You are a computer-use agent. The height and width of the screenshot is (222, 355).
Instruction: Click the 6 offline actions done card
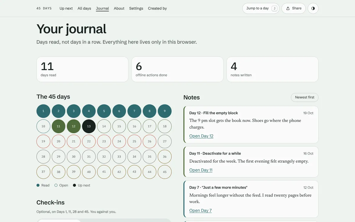(x=177, y=69)
